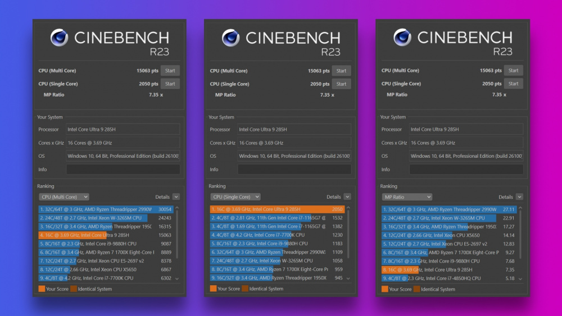The width and height of the screenshot is (562, 316).
Task: Click orange Your Score swatch under Multi Core ranking
Action: 42,289
